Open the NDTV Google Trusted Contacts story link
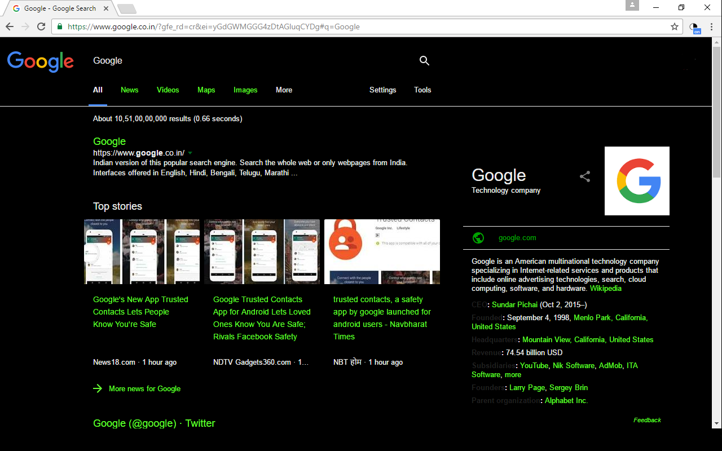The image size is (722, 451). pos(262,318)
